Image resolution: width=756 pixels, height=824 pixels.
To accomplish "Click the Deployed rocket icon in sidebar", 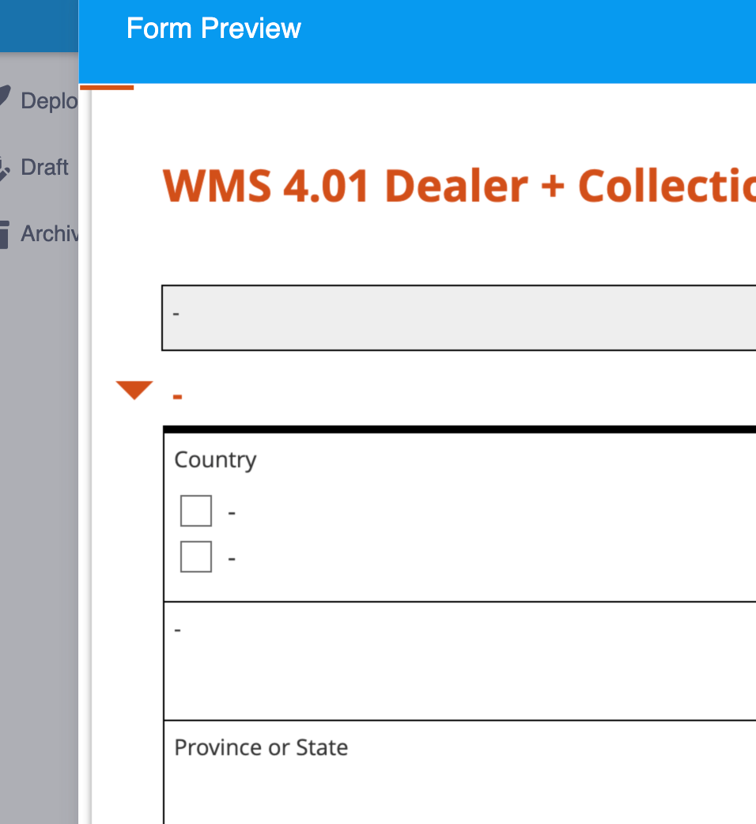I will point(5,99).
